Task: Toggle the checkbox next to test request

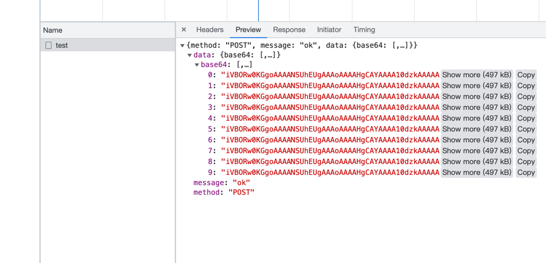Action: [48, 45]
